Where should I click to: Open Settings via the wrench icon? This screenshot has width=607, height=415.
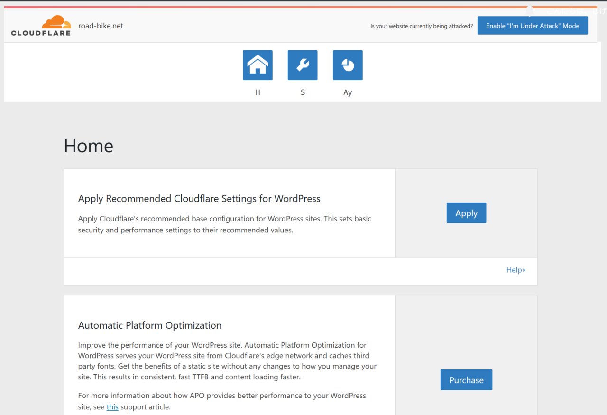point(303,65)
